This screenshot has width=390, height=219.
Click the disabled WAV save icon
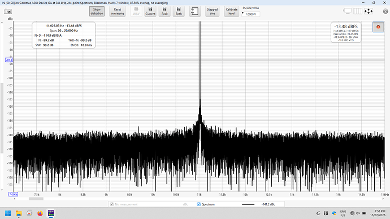click(136, 11)
